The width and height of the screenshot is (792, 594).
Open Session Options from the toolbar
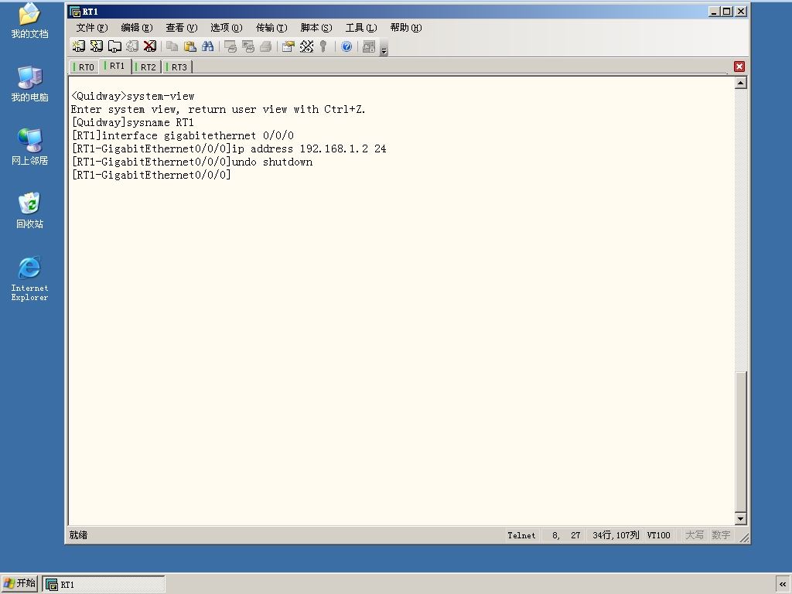tap(288, 46)
